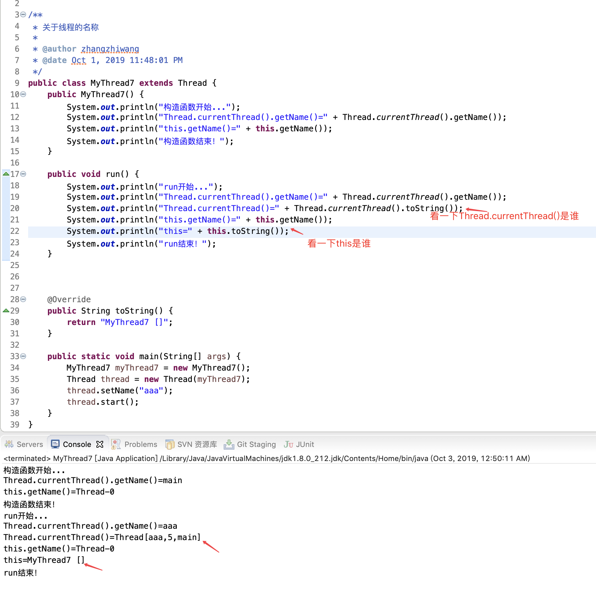596x589 pixels.
Task: Click the Console view icon
Action: point(55,444)
